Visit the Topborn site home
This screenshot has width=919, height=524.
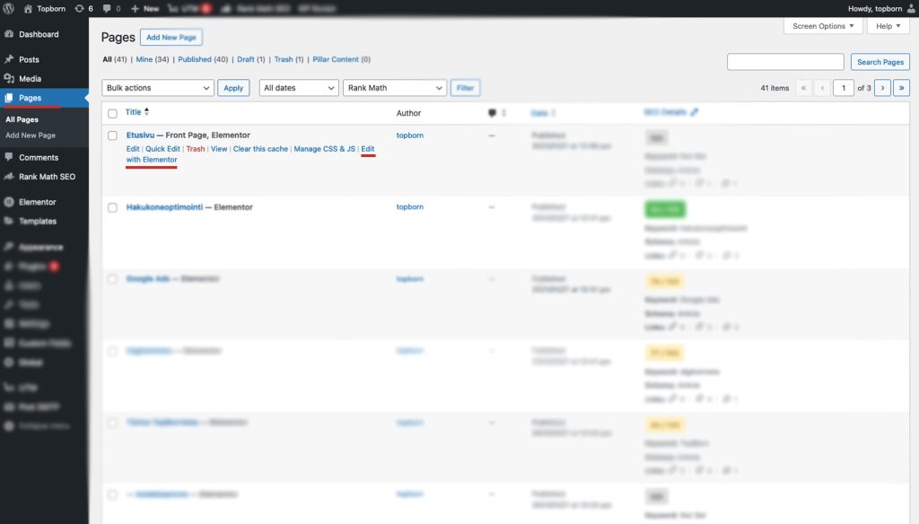click(x=45, y=8)
